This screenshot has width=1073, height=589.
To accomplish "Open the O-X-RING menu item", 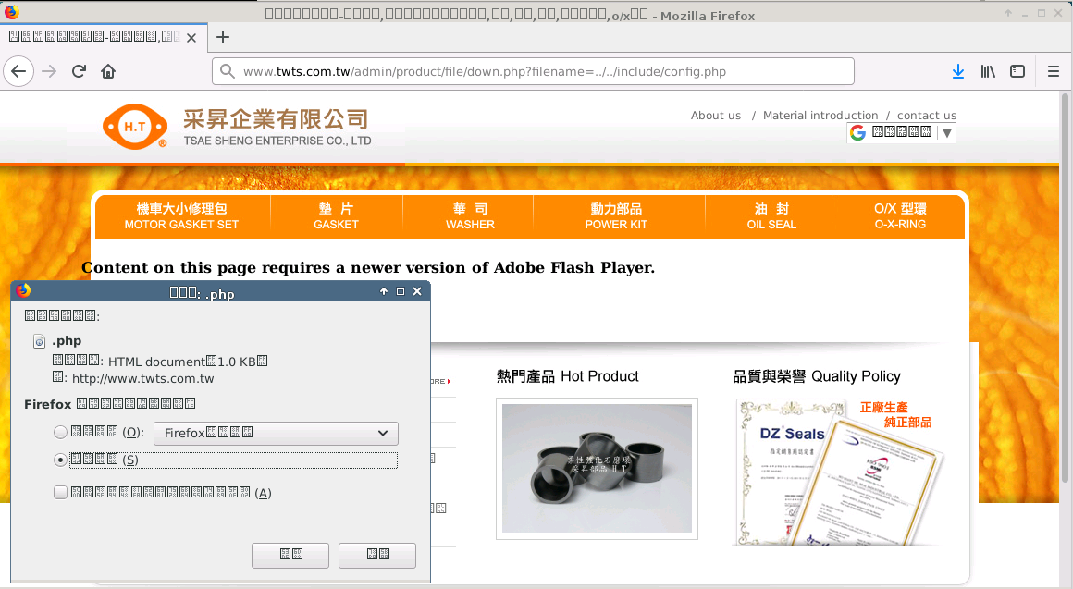I will tap(900, 216).
